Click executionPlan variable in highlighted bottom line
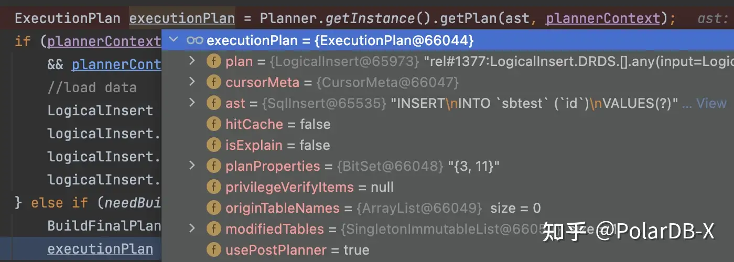 [x=100, y=249]
